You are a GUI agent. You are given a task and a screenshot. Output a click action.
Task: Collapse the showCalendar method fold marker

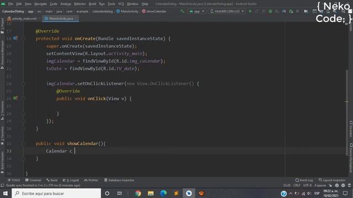pyautogui.click(x=23, y=144)
